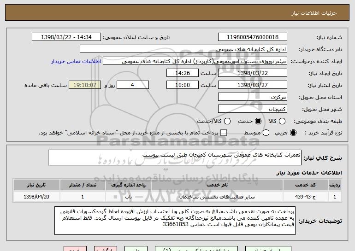Click service name سایر فعالیت‌های تخصصی ساختمان
Screen dimensions: 355x251
(x=217, y=197)
